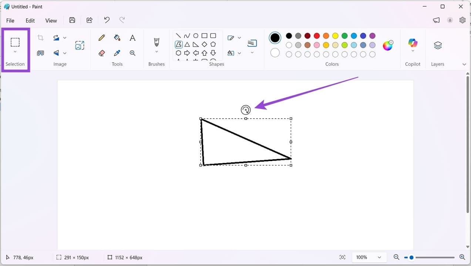Select the Color picker tool
The height and width of the screenshot is (266, 471).
tap(117, 52)
